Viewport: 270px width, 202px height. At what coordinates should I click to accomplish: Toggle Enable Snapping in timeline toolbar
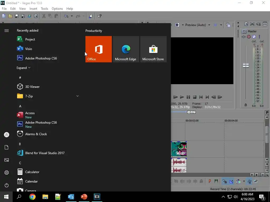[x=225, y=181]
